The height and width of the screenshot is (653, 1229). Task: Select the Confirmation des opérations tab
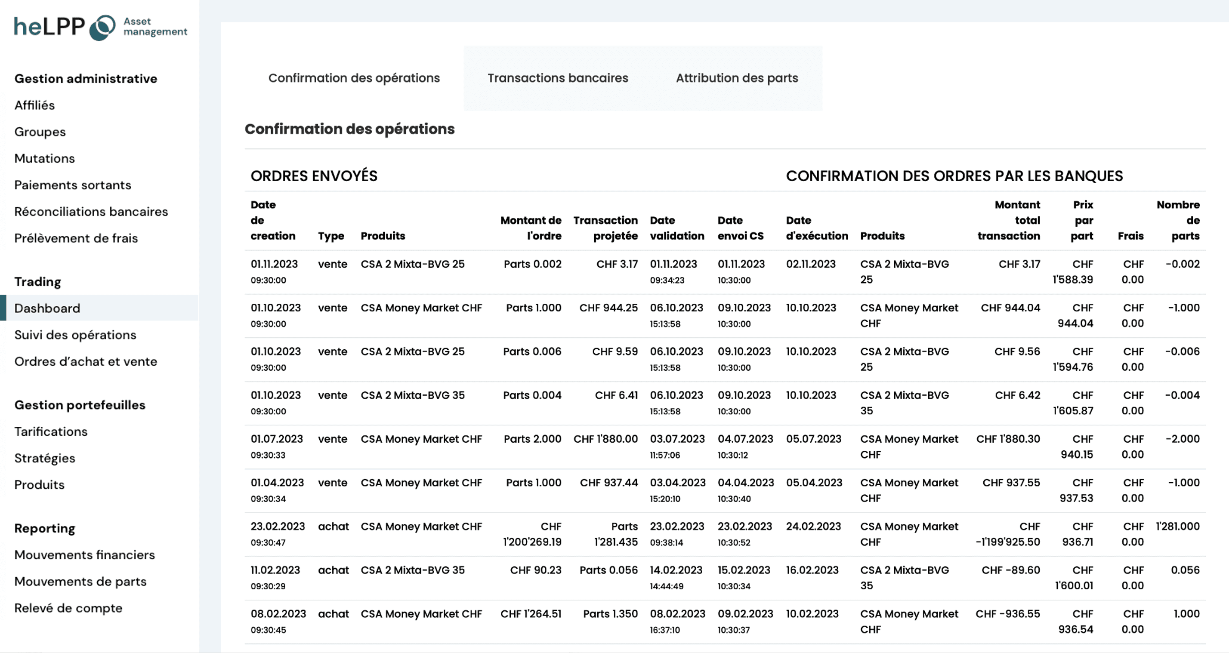coord(354,78)
